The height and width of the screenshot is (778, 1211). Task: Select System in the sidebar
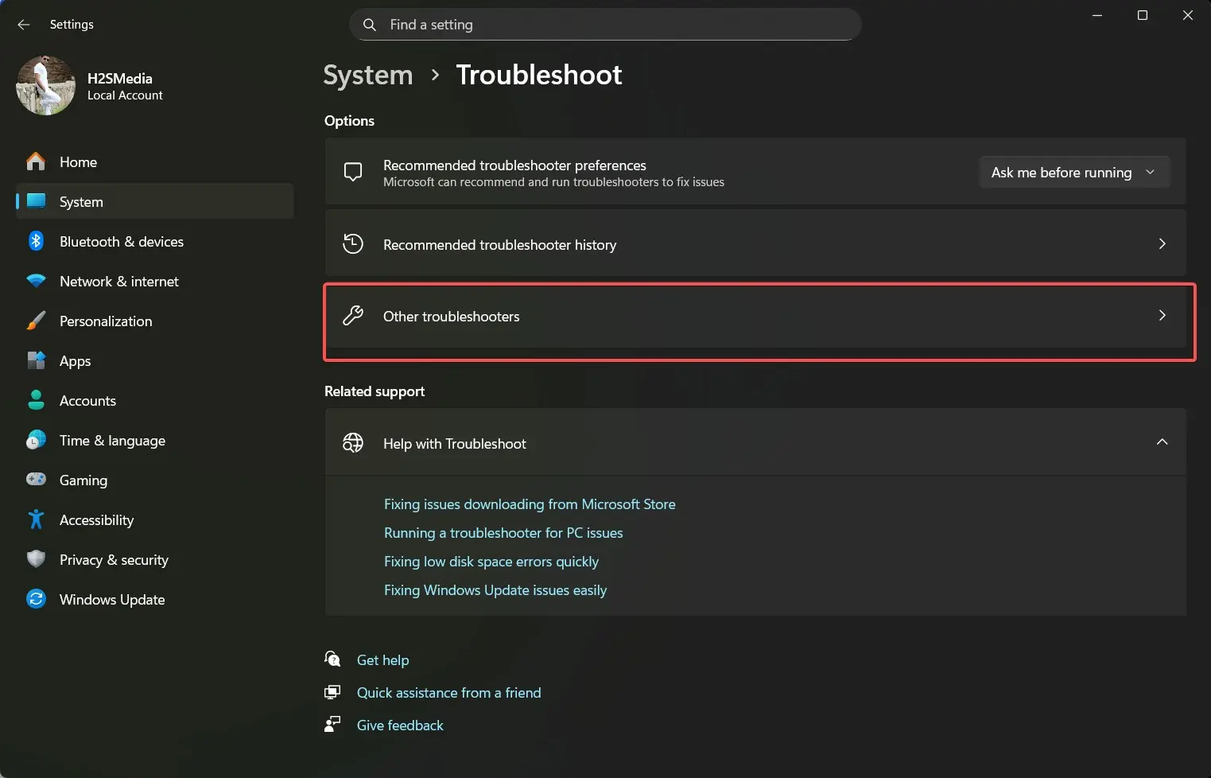click(x=155, y=201)
